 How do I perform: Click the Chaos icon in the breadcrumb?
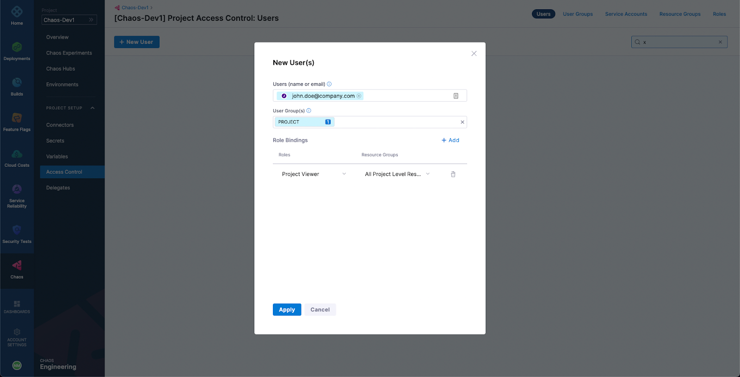pos(117,7)
